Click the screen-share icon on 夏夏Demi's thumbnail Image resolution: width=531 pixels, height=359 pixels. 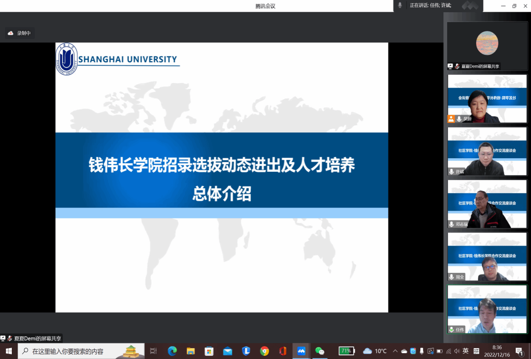pyautogui.click(x=450, y=66)
